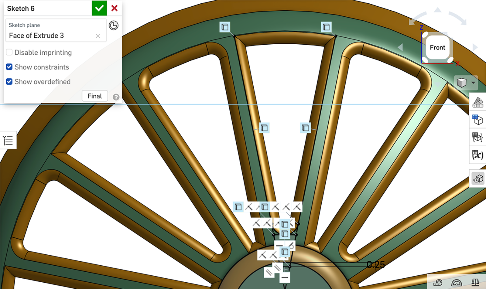This screenshot has width=486, height=289.
Task: Rotate view with view cube left arrow
Action: 400,47
